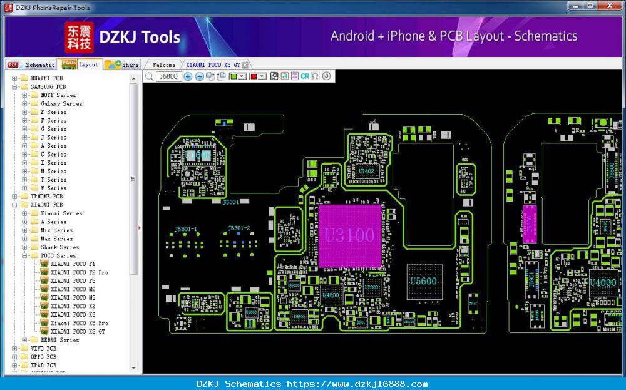Screen dimensions: 626x390
Task: Click the zoom out minus icon
Action: pyautogui.click(x=200, y=76)
